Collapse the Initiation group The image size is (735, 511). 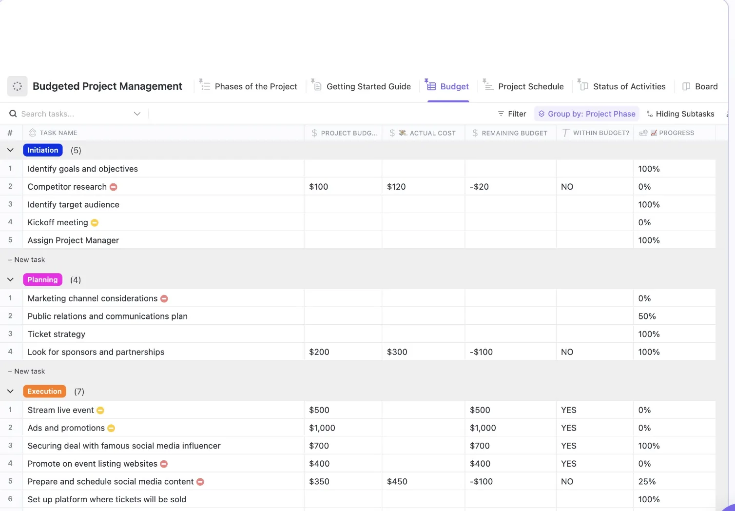click(x=10, y=150)
